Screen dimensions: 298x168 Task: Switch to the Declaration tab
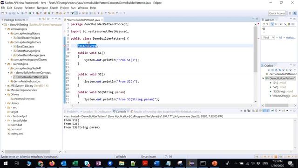pos(103,112)
